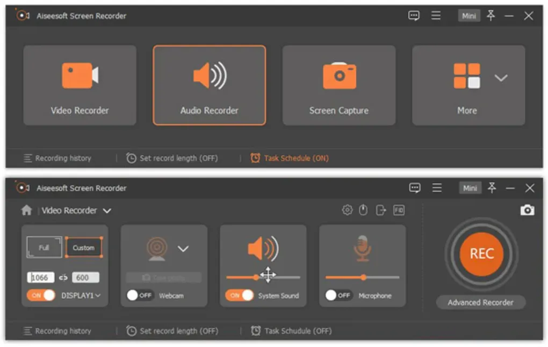Enable the Webcam toggle

coord(140,295)
